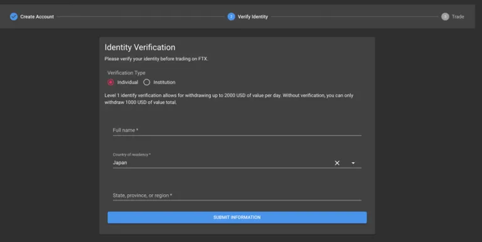Select the Institution verification type

click(x=147, y=82)
